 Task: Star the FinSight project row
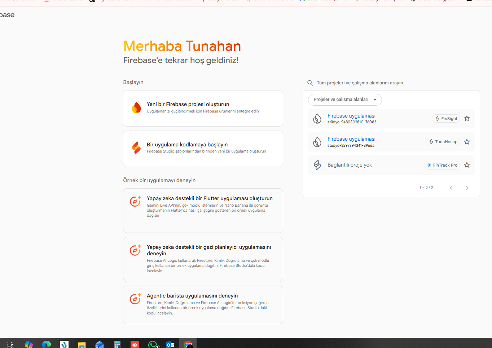click(467, 119)
